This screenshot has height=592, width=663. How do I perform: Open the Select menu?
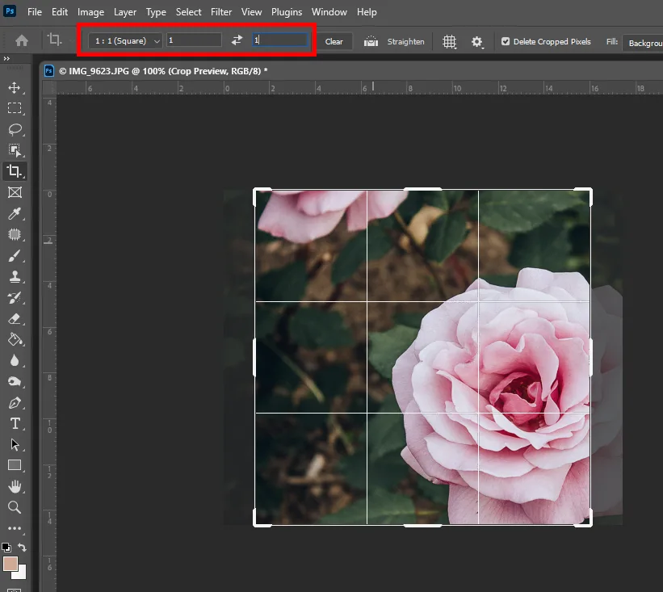click(189, 12)
